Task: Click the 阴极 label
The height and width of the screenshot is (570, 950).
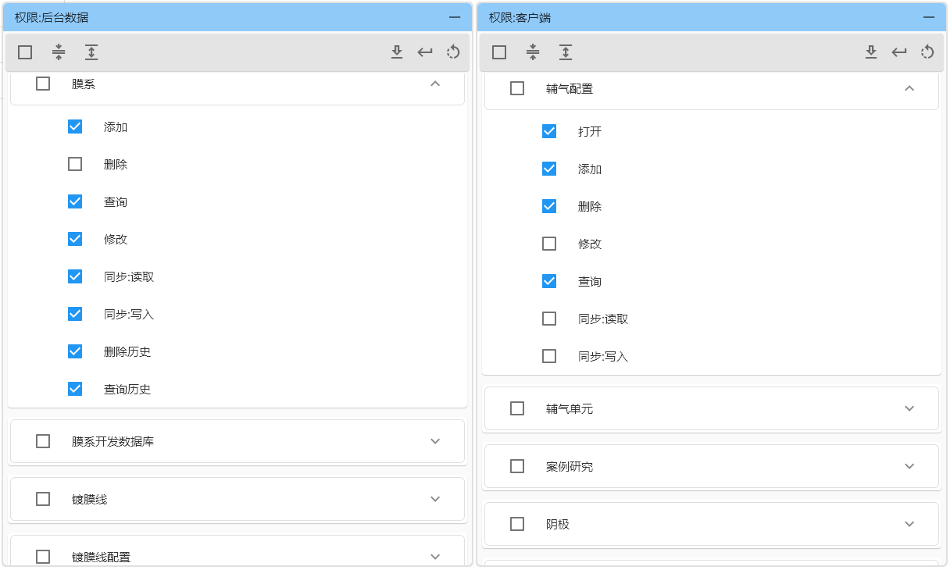Action: point(558,524)
